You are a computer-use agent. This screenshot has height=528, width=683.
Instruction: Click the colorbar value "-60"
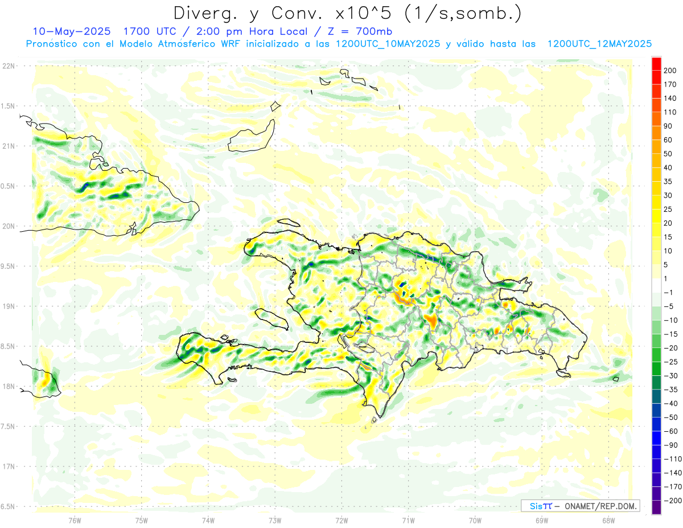pos(670,432)
